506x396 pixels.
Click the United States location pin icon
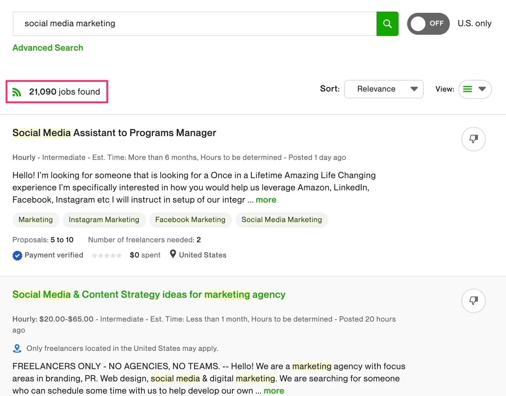[173, 254]
